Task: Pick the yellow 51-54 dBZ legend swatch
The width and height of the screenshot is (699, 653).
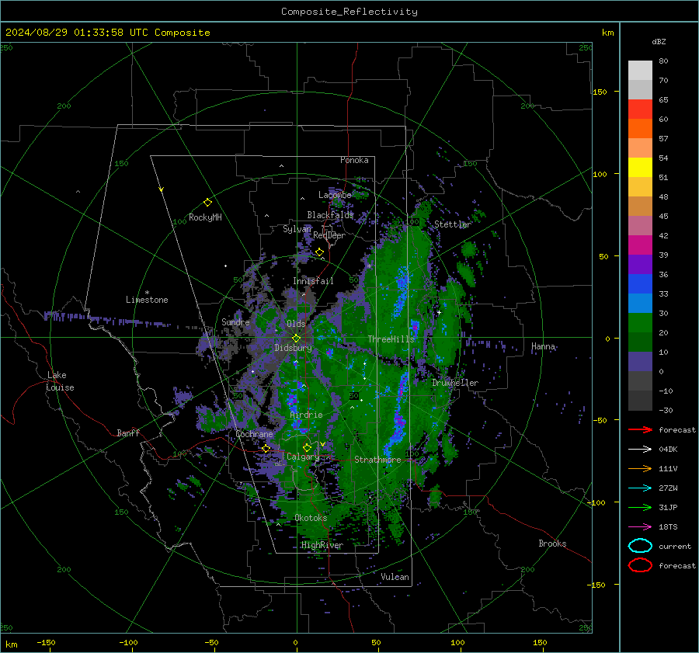Action: click(640, 168)
